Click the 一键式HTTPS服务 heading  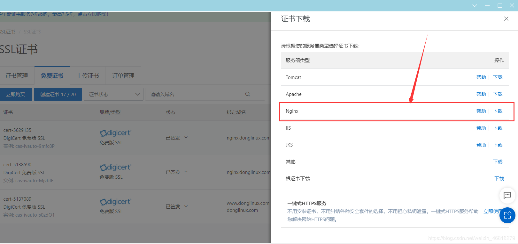[x=307, y=204]
